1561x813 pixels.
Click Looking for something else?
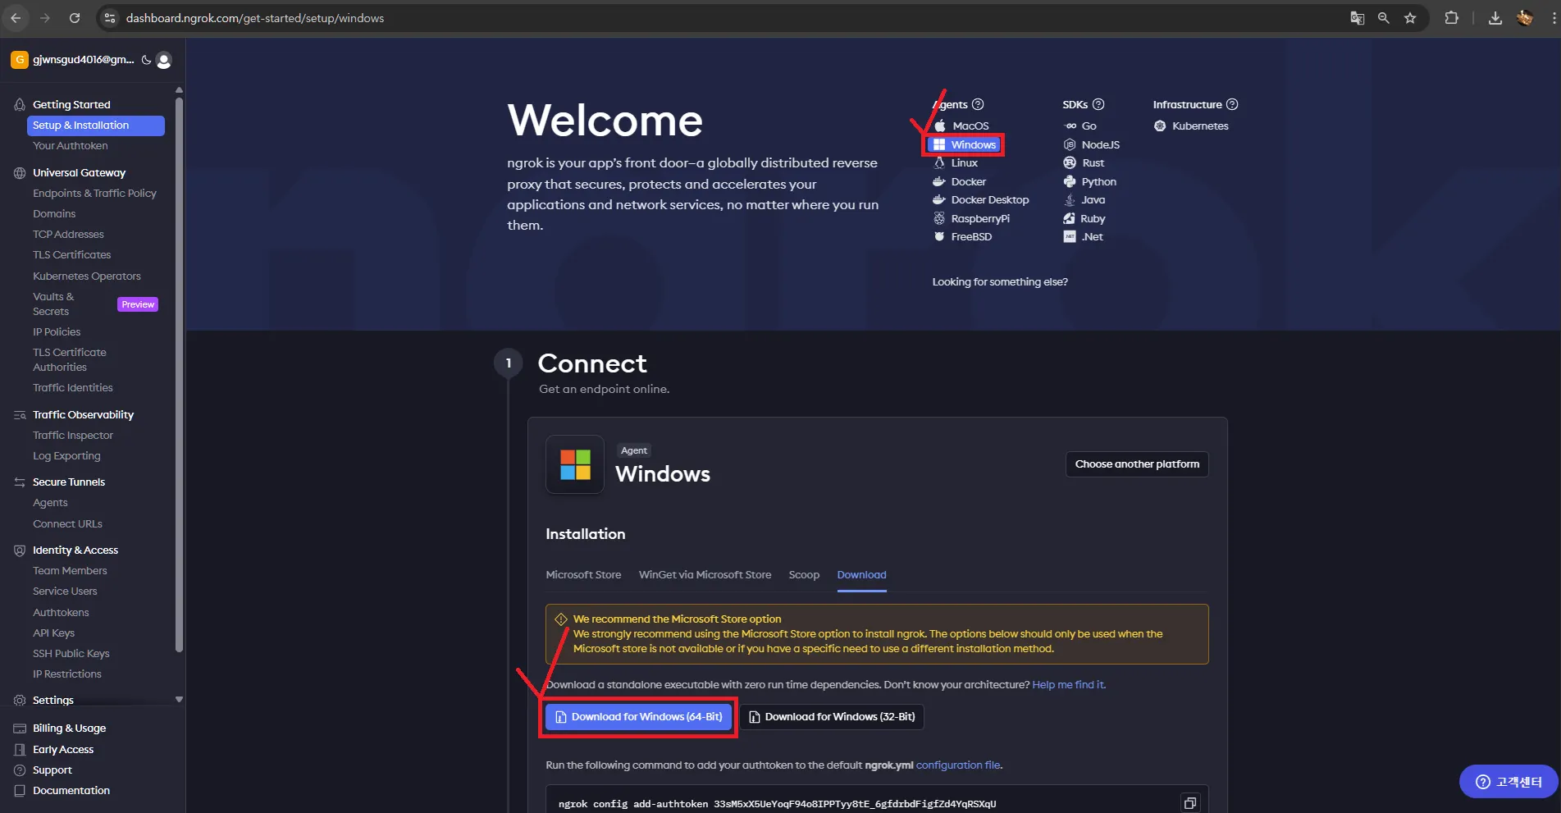[x=1000, y=281]
